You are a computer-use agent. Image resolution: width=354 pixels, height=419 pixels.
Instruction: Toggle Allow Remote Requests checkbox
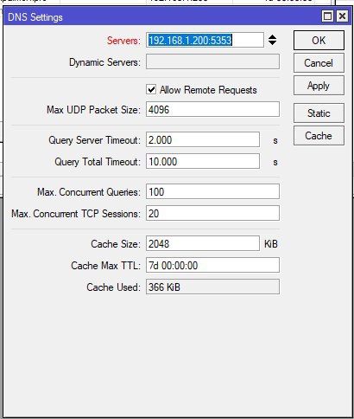[x=151, y=89]
